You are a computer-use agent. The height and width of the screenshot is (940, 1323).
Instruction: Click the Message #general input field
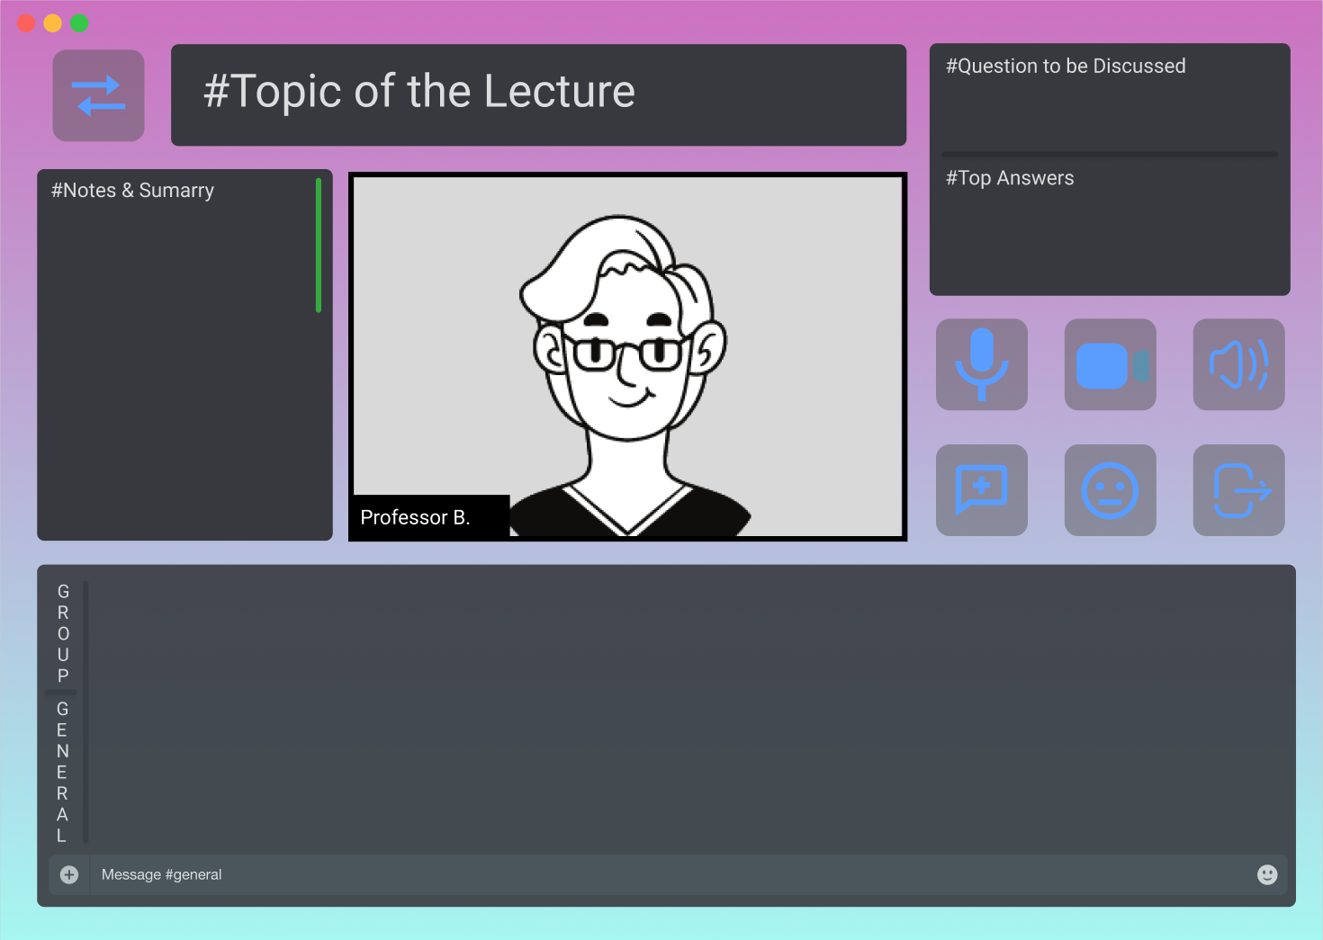[x=668, y=874]
